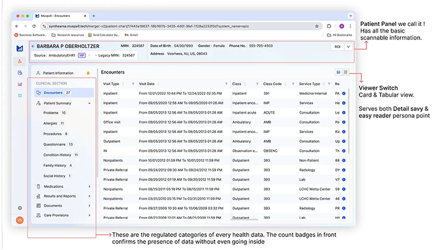Screen dimensions: 441x250
Task: Open tab search dropdown in Chrome
Action: [350, 16]
